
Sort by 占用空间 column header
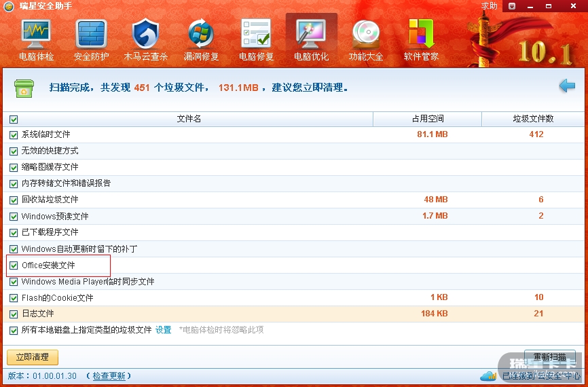428,119
